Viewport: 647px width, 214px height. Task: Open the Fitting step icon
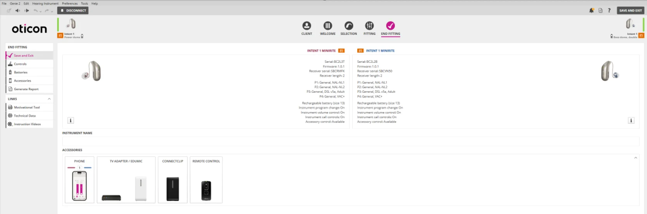(369, 26)
